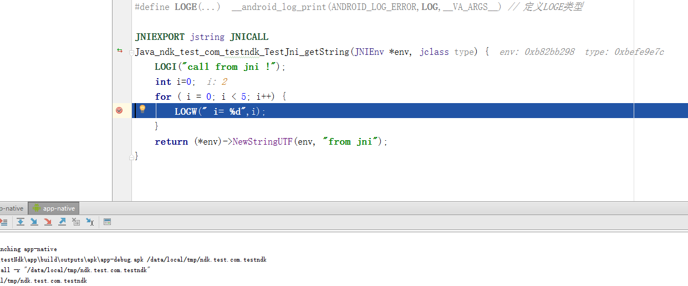This screenshot has height=286, width=688.
Task: Click console line with quoted "/data/local/tmp/ndk.test.com.testndk"
Action: coord(75,270)
